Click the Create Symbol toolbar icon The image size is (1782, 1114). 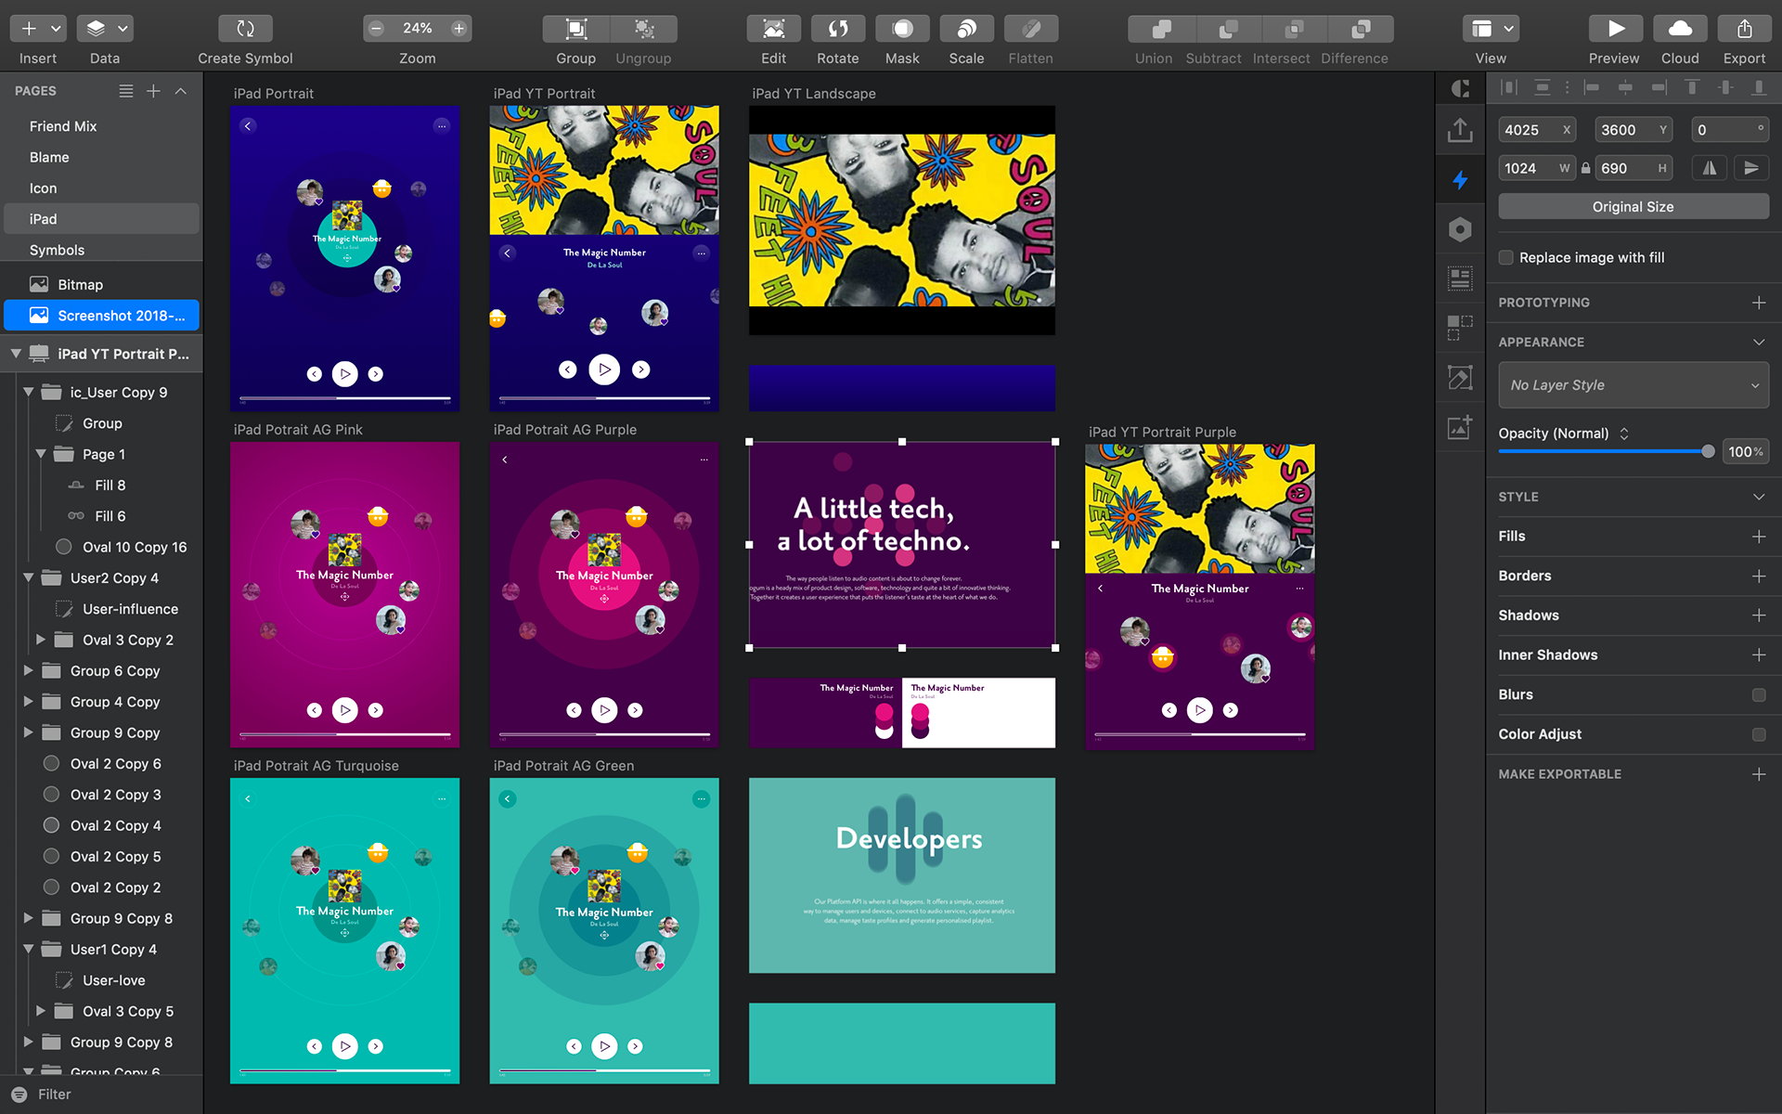pos(245,29)
